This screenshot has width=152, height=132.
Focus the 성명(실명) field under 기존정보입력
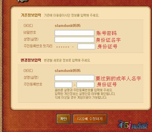(74, 40)
